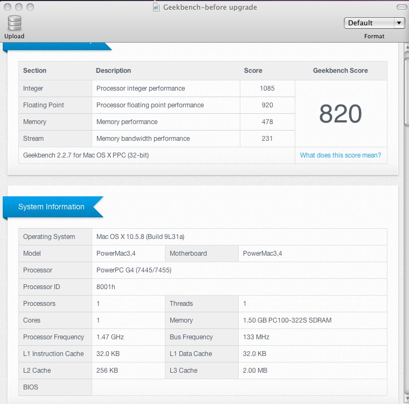
Task: Click the window minimize button
Action: 19,7
